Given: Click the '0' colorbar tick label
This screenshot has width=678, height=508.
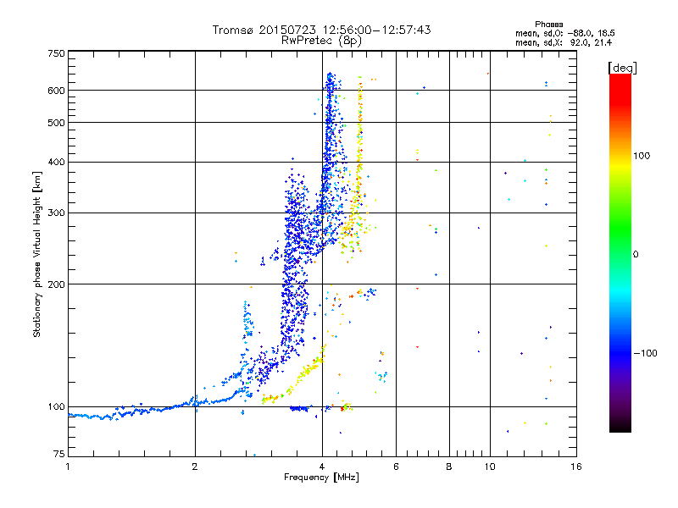Looking at the screenshot, I should 636,254.
